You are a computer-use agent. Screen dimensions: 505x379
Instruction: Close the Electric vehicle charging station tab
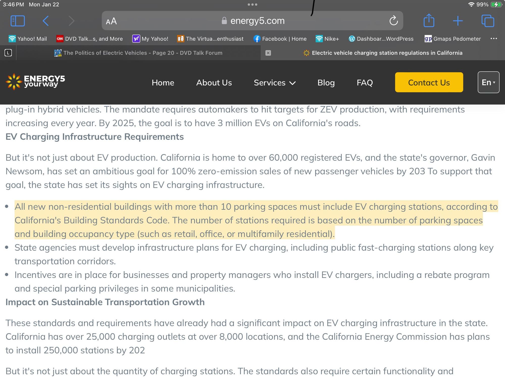(268, 53)
